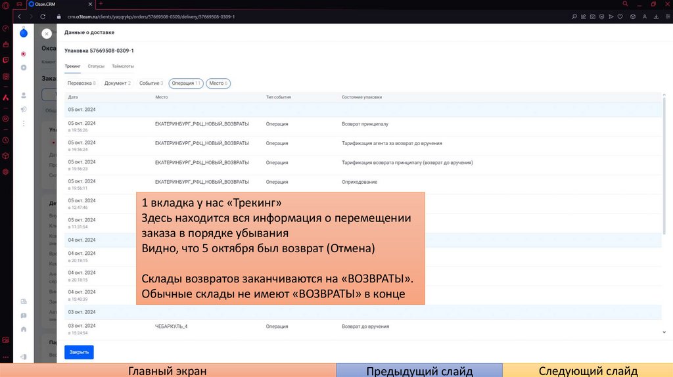Click the Место column header

(162, 97)
